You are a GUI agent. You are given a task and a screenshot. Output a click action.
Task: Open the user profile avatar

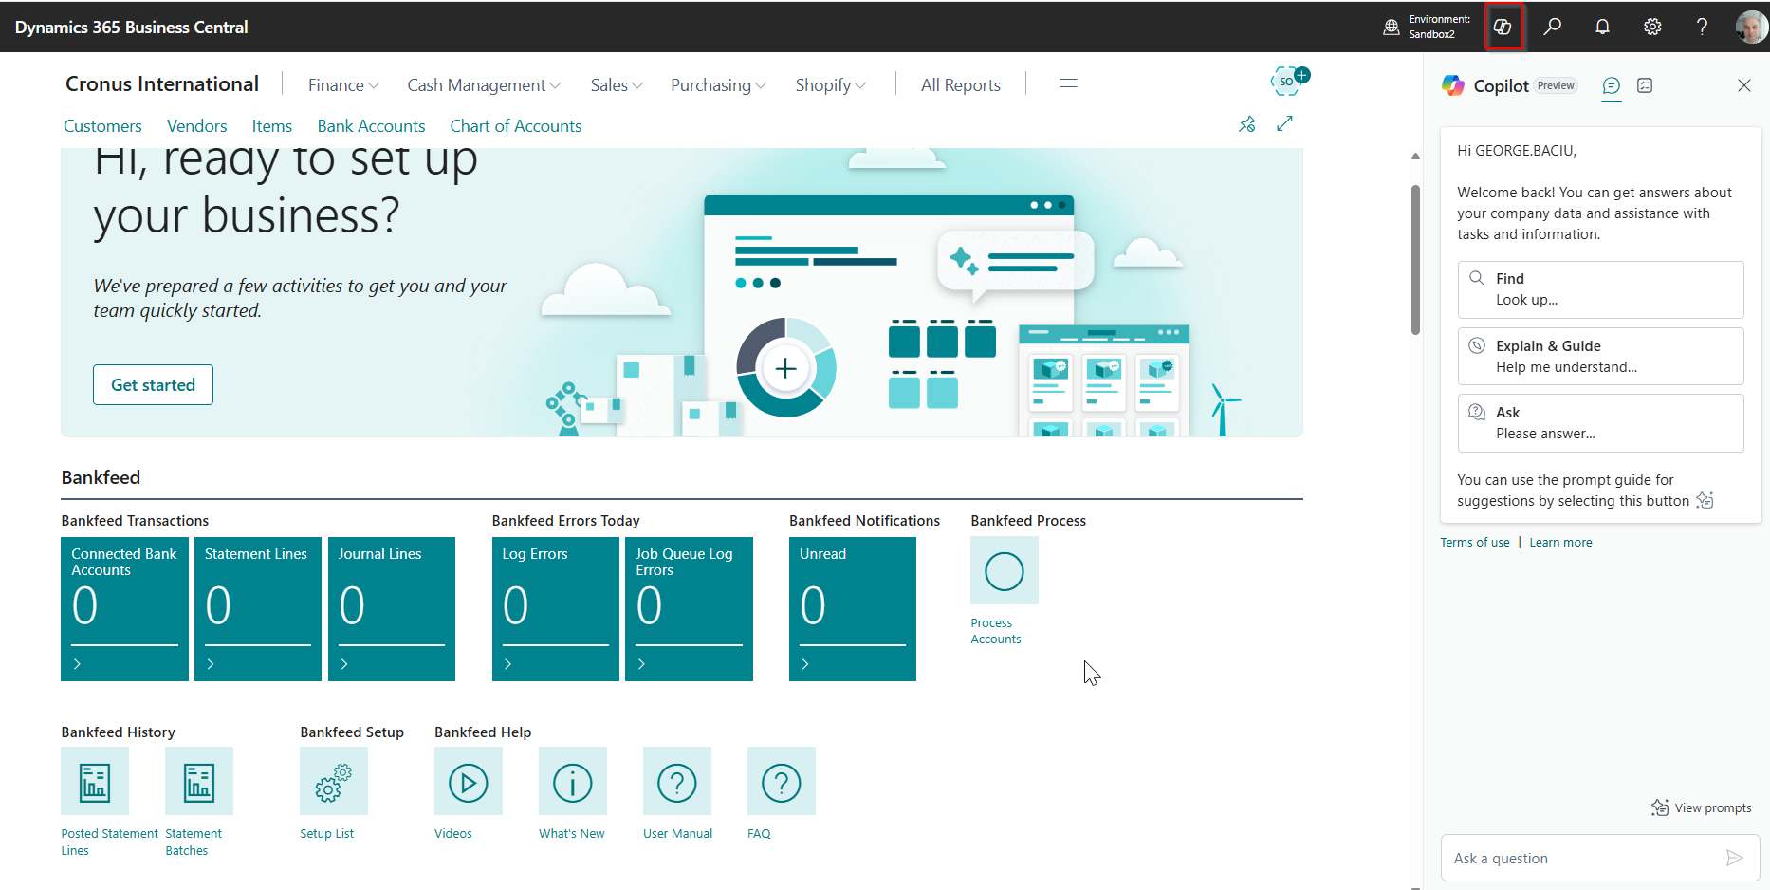[x=1751, y=27]
